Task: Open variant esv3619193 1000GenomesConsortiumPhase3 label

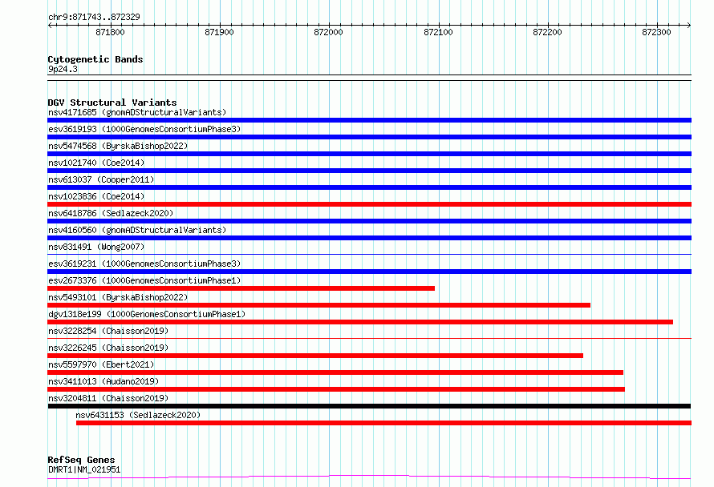Action: (144, 129)
